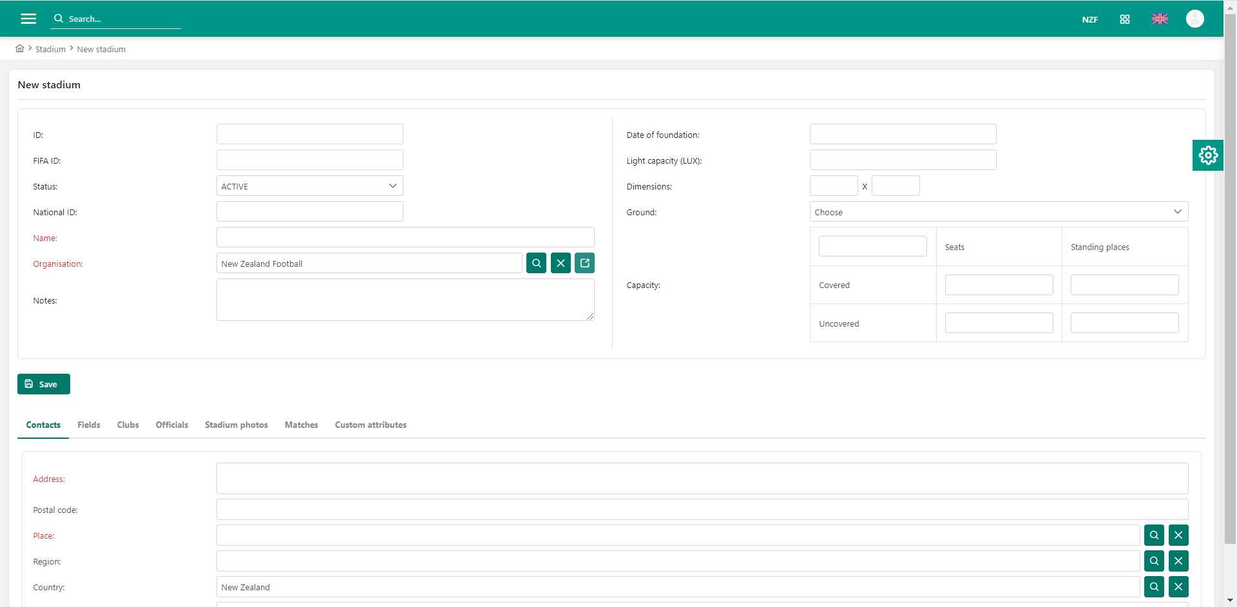Open the settings gear panel
This screenshot has height=607, width=1237.
[x=1207, y=155]
